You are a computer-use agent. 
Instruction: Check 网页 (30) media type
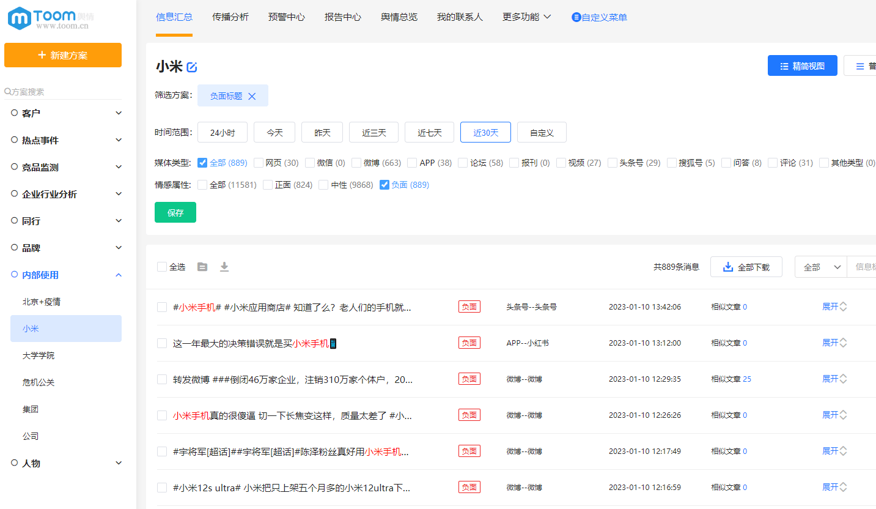pos(259,163)
